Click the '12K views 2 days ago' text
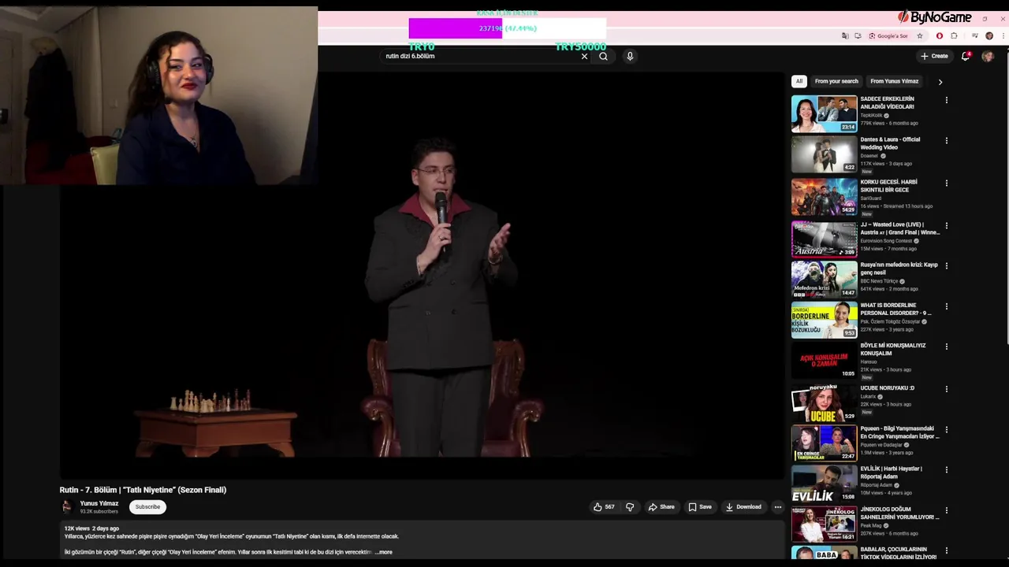1009x567 pixels. [x=91, y=528]
